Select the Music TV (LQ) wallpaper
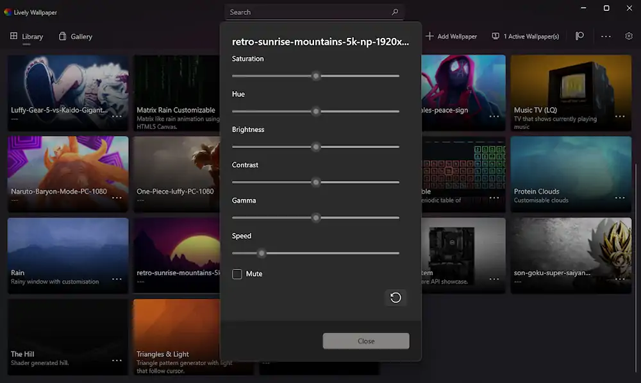 pyautogui.click(x=570, y=93)
